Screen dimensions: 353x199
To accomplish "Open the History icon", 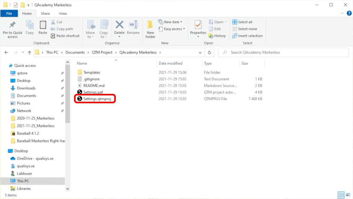I will pos(217,36).
